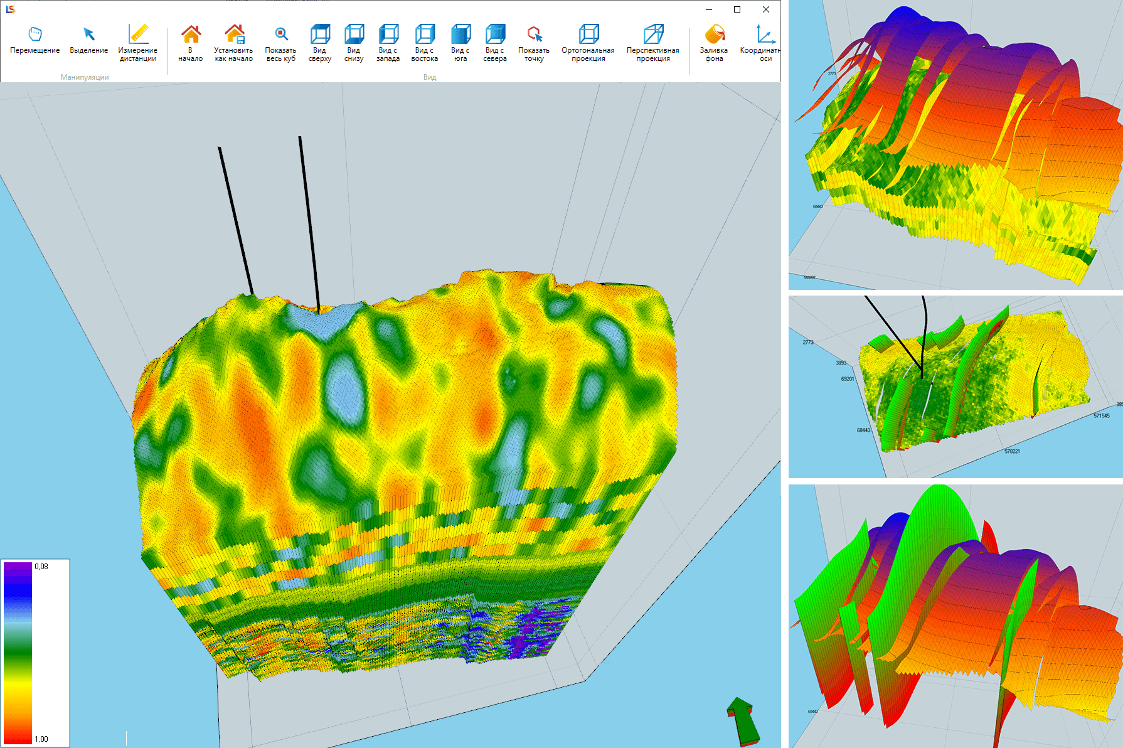Select the Перемещение (move) tool
Viewport: 1123px width, 748px height.
pyautogui.click(x=35, y=41)
